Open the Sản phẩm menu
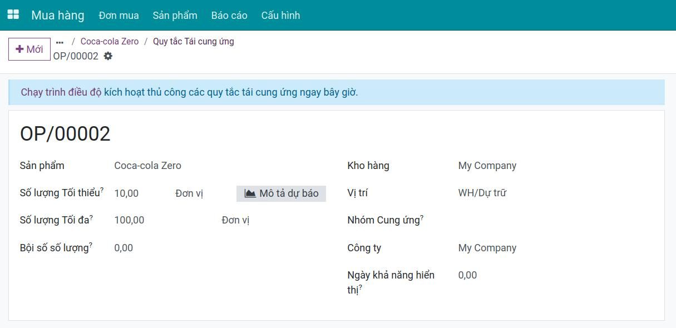676x328 pixels. click(x=175, y=15)
